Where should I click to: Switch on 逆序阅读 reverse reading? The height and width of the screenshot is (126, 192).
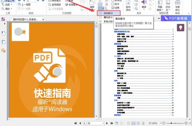coord(55,5)
